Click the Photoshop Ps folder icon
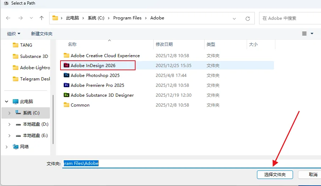This screenshot has width=321, height=186. 66,75
